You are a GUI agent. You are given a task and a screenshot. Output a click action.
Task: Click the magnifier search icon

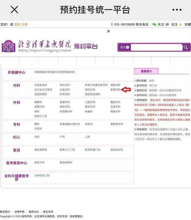(186, 47)
